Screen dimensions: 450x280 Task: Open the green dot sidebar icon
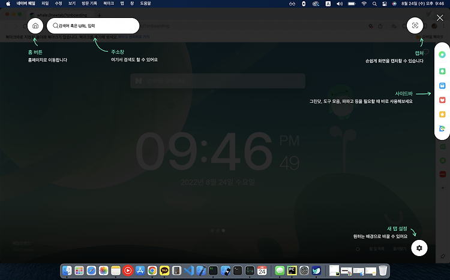[x=442, y=54]
